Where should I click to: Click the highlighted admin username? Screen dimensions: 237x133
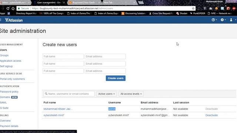tap(112, 109)
